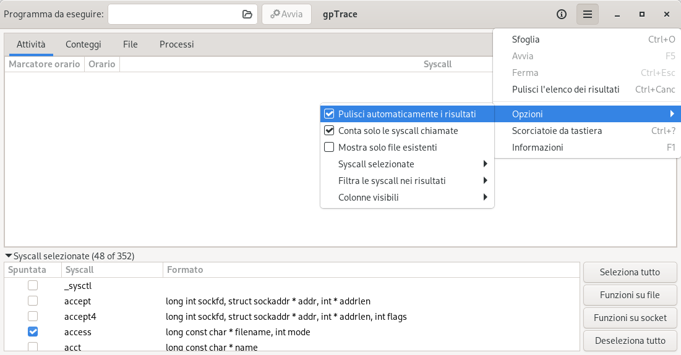Image resolution: width=681 pixels, height=355 pixels.
Task: Minimize the gpTrace window
Action: pyautogui.click(x=617, y=14)
